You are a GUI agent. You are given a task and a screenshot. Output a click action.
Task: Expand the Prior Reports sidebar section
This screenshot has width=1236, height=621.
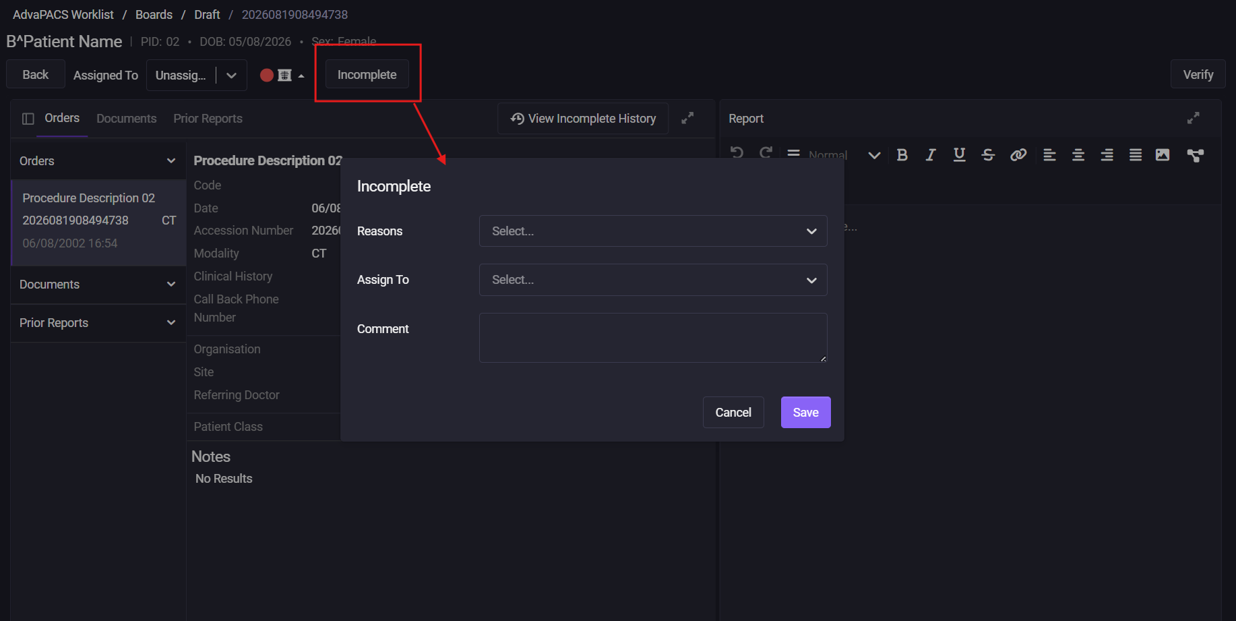coord(98,323)
